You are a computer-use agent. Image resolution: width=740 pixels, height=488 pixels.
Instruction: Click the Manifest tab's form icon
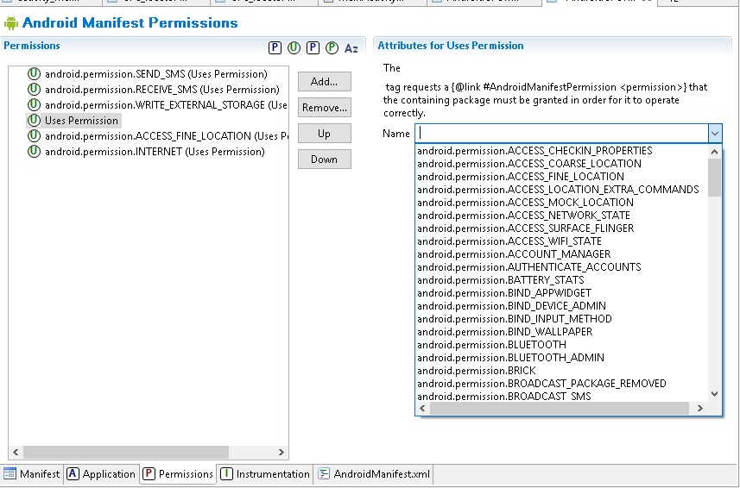(9, 473)
